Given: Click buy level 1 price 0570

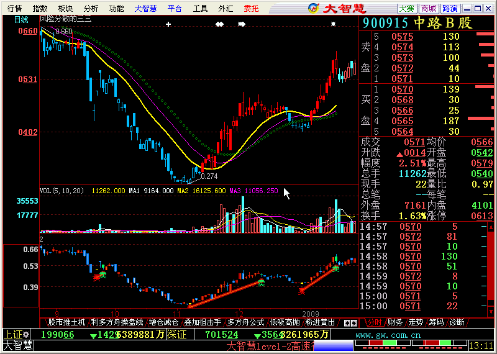Looking at the screenshot, I should 402,89.
